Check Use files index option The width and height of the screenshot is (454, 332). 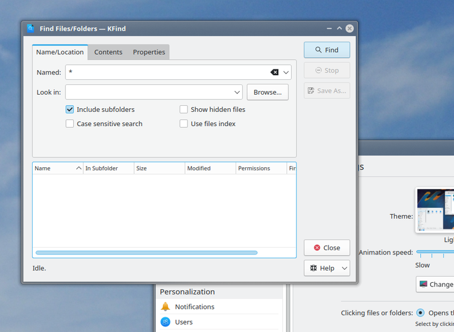(183, 124)
